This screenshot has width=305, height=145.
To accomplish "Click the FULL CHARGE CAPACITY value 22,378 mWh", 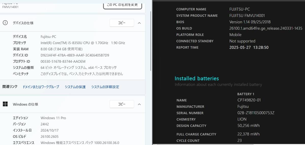I will [248, 134].
